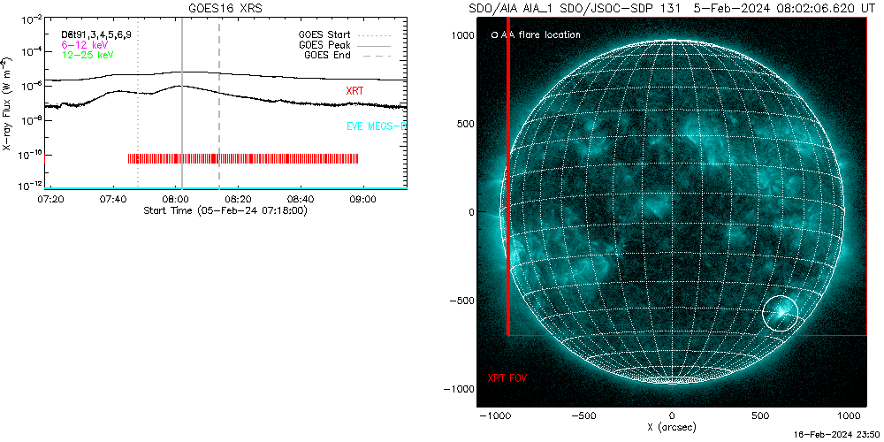Click the white circled flare location on the Sun
884x442 pixels.
(x=781, y=313)
